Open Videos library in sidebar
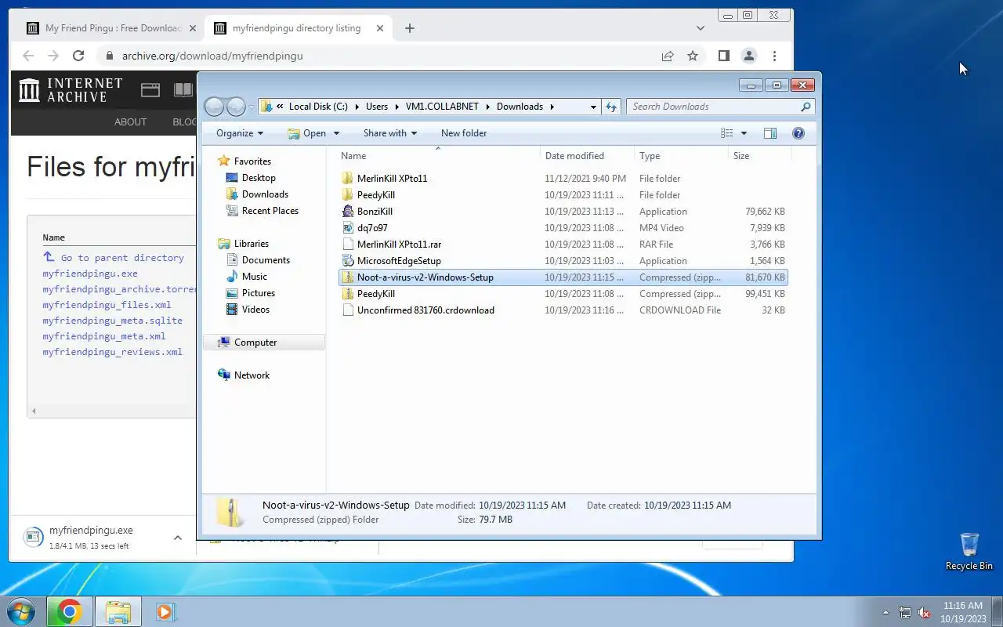Screen dimensions: 1003x627 [255, 310]
